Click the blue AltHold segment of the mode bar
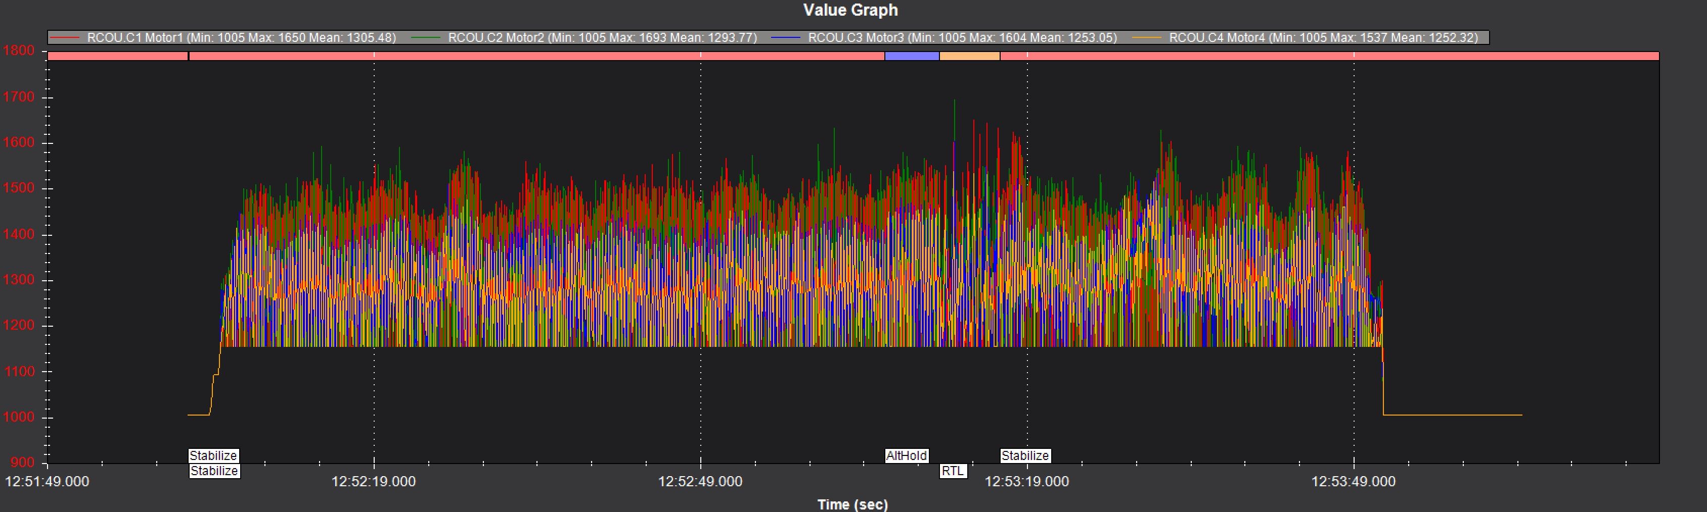 (x=912, y=56)
